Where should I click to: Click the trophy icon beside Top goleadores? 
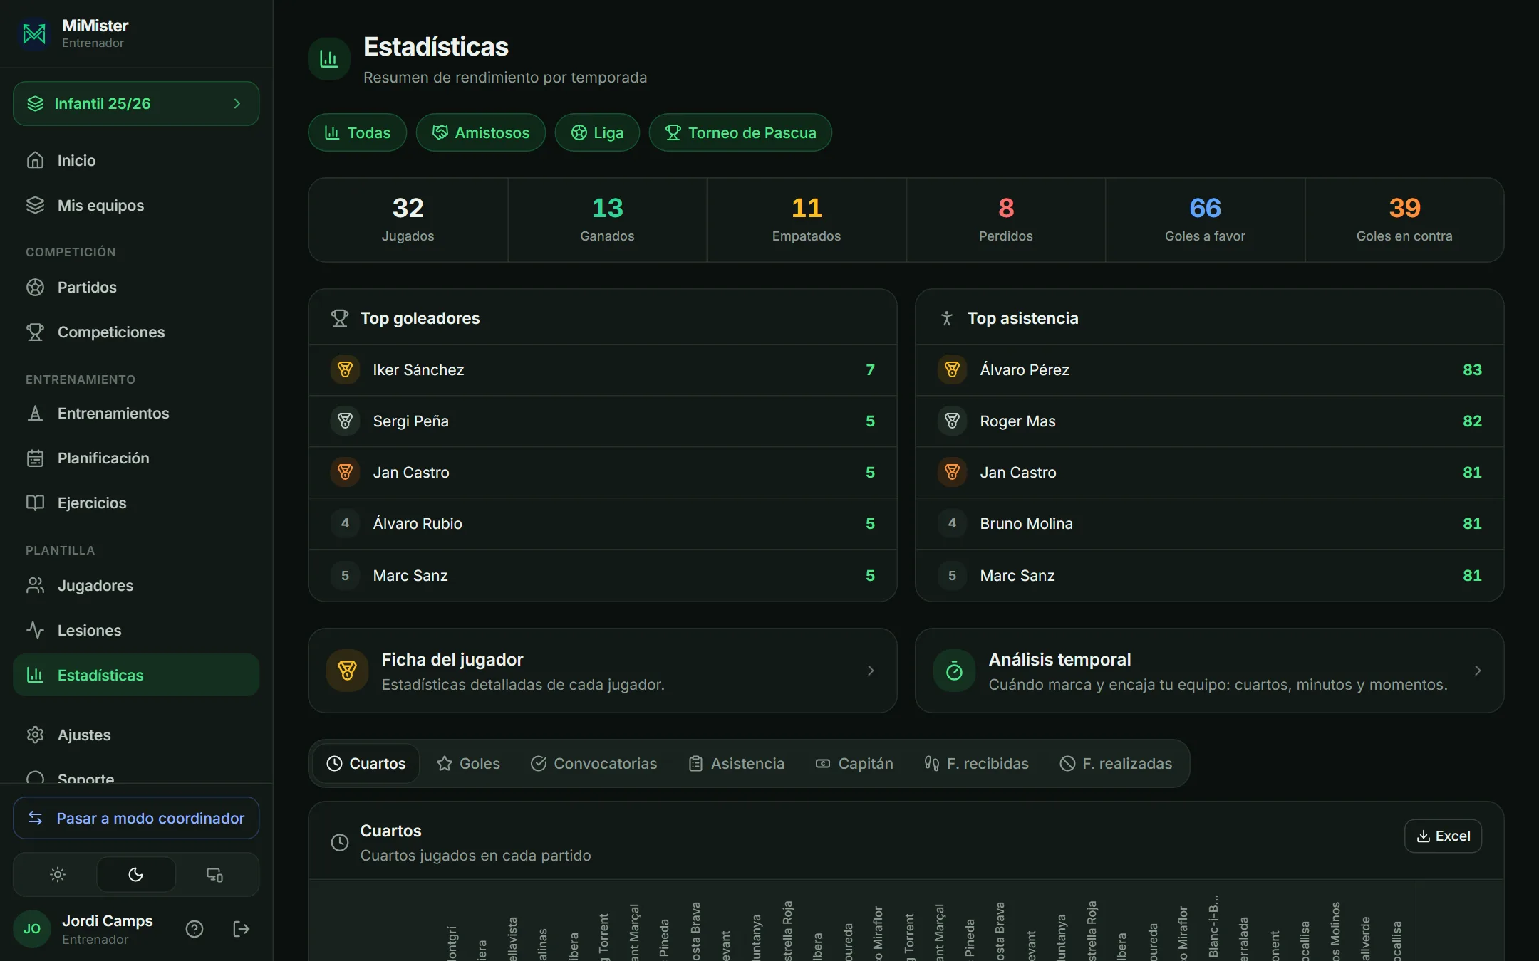340,318
